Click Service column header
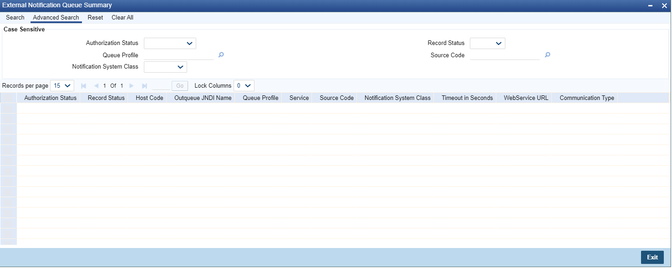This screenshot has height=268, width=672. (x=299, y=98)
